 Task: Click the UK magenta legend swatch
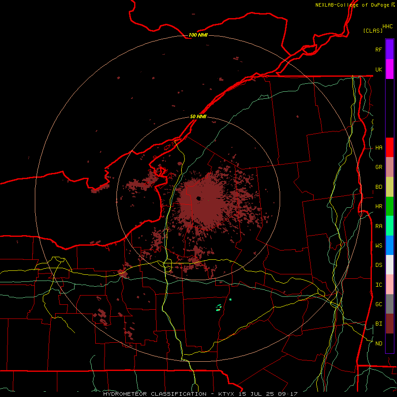(390, 69)
